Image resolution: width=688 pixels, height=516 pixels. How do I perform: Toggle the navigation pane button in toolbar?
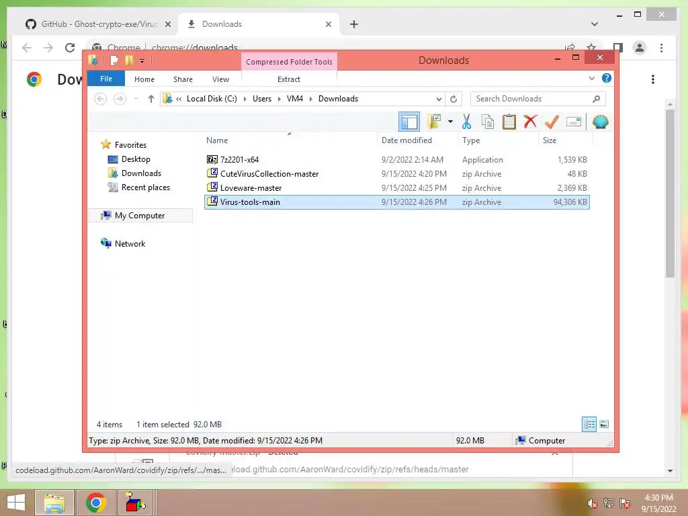pyautogui.click(x=409, y=122)
